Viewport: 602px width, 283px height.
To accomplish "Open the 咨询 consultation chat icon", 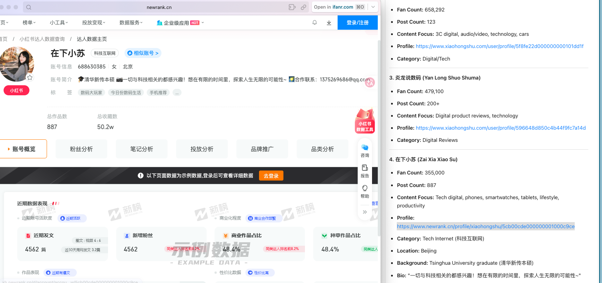I will point(365,150).
